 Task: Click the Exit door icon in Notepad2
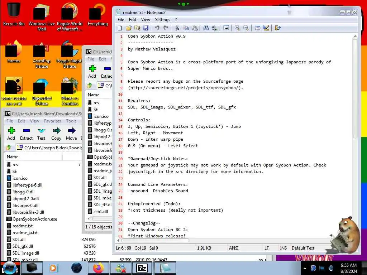[x=278, y=28]
